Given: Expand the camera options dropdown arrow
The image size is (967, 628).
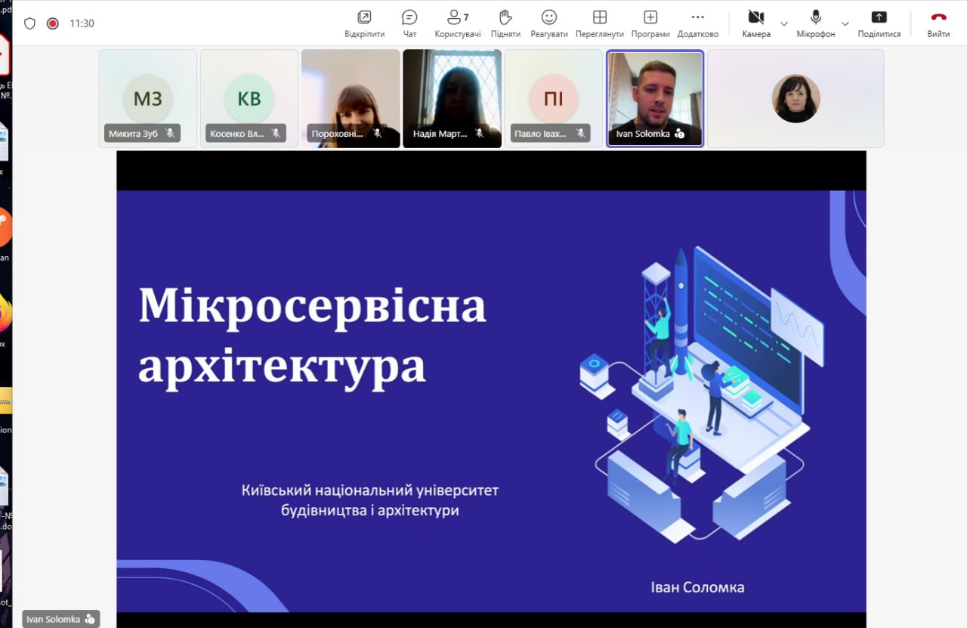Looking at the screenshot, I should click(784, 23).
